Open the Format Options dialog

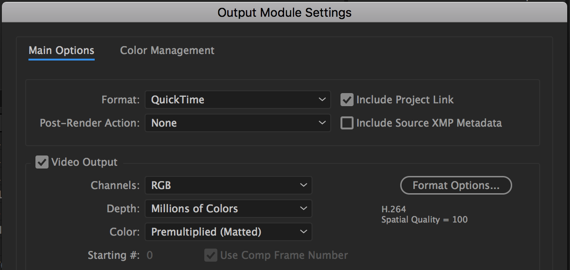pyautogui.click(x=456, y=185)
